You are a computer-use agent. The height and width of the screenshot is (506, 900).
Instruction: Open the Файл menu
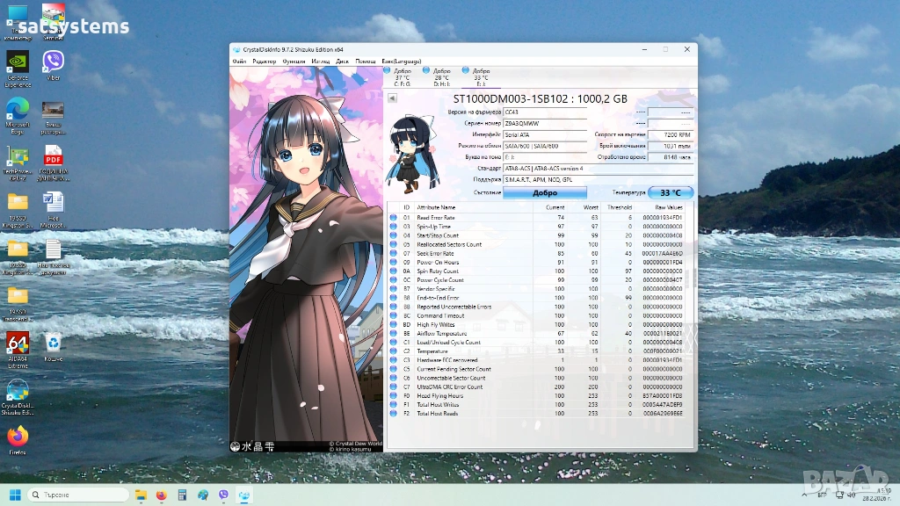(x=239, y=61)
